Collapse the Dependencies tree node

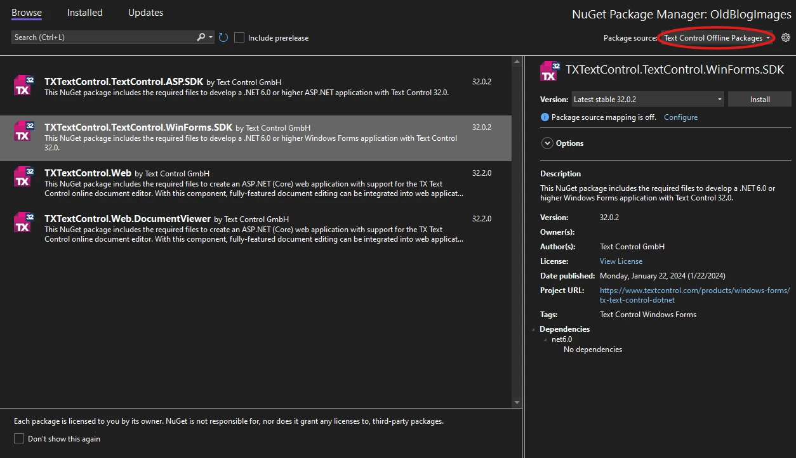click(534, 329)
